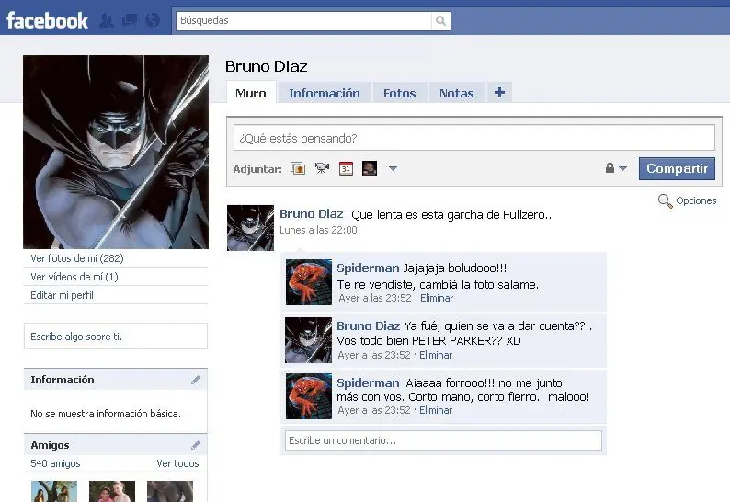The image size is (730, 502).
Task: Edit Amigos section pencil icon
Action: [196, 445]
